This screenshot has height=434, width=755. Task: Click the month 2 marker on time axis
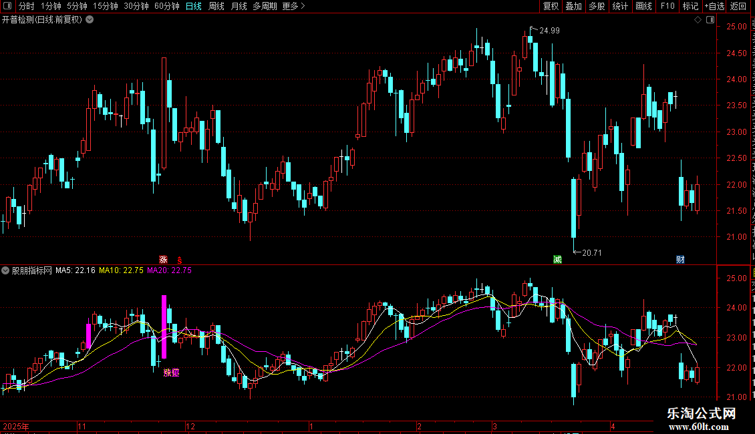pyautogui.click(x=420, y=426)
